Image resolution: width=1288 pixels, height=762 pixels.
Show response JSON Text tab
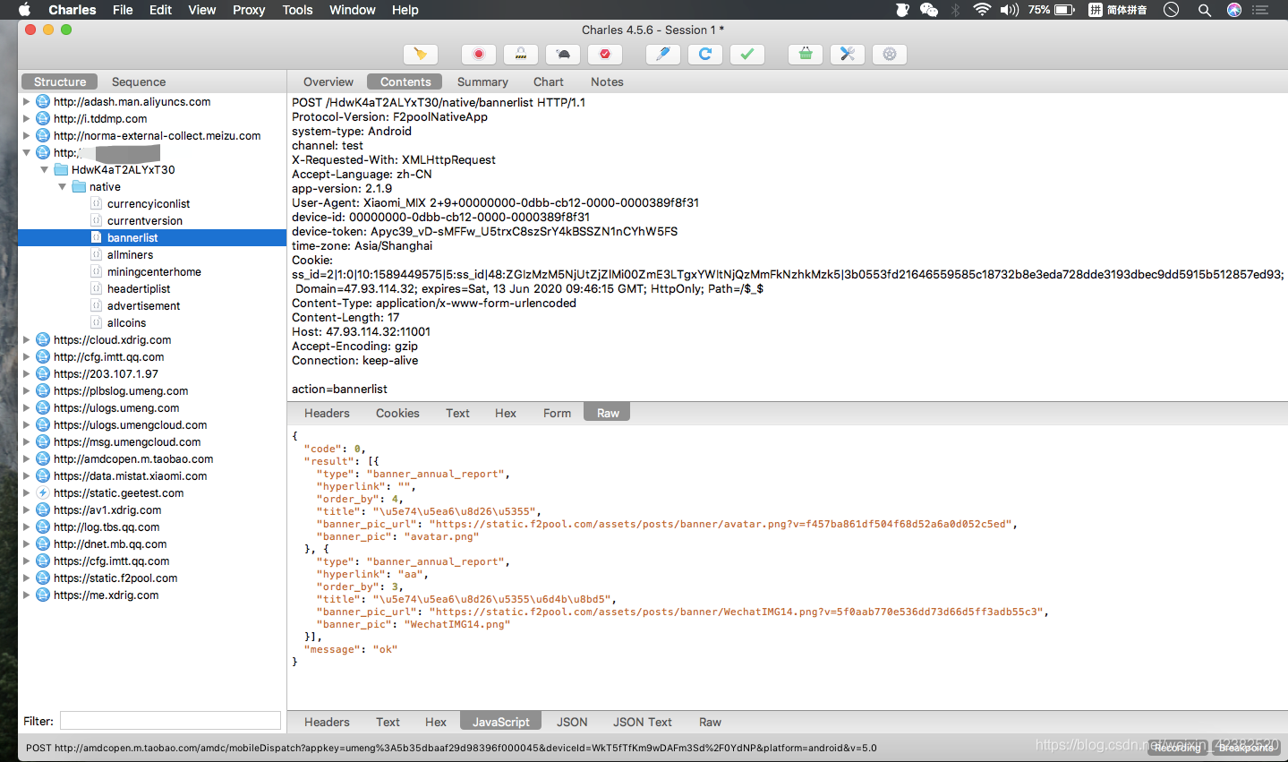(643, 722)
